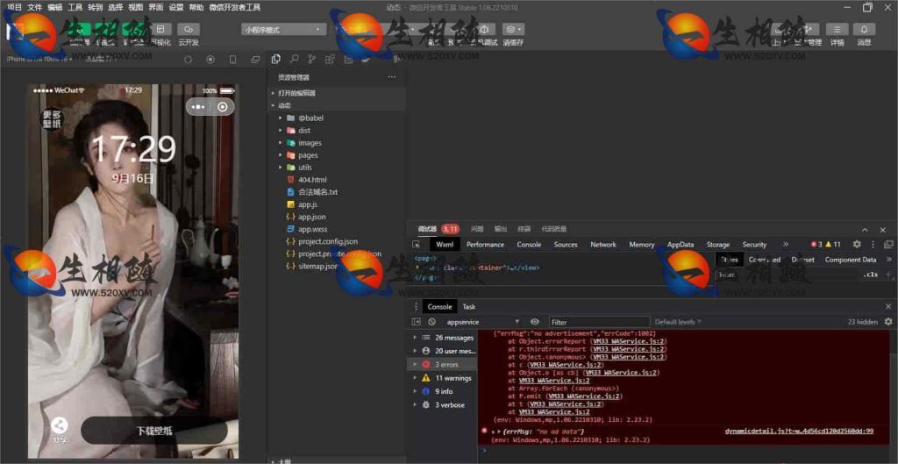Select the 11 warnings filter

click(442, 378)
